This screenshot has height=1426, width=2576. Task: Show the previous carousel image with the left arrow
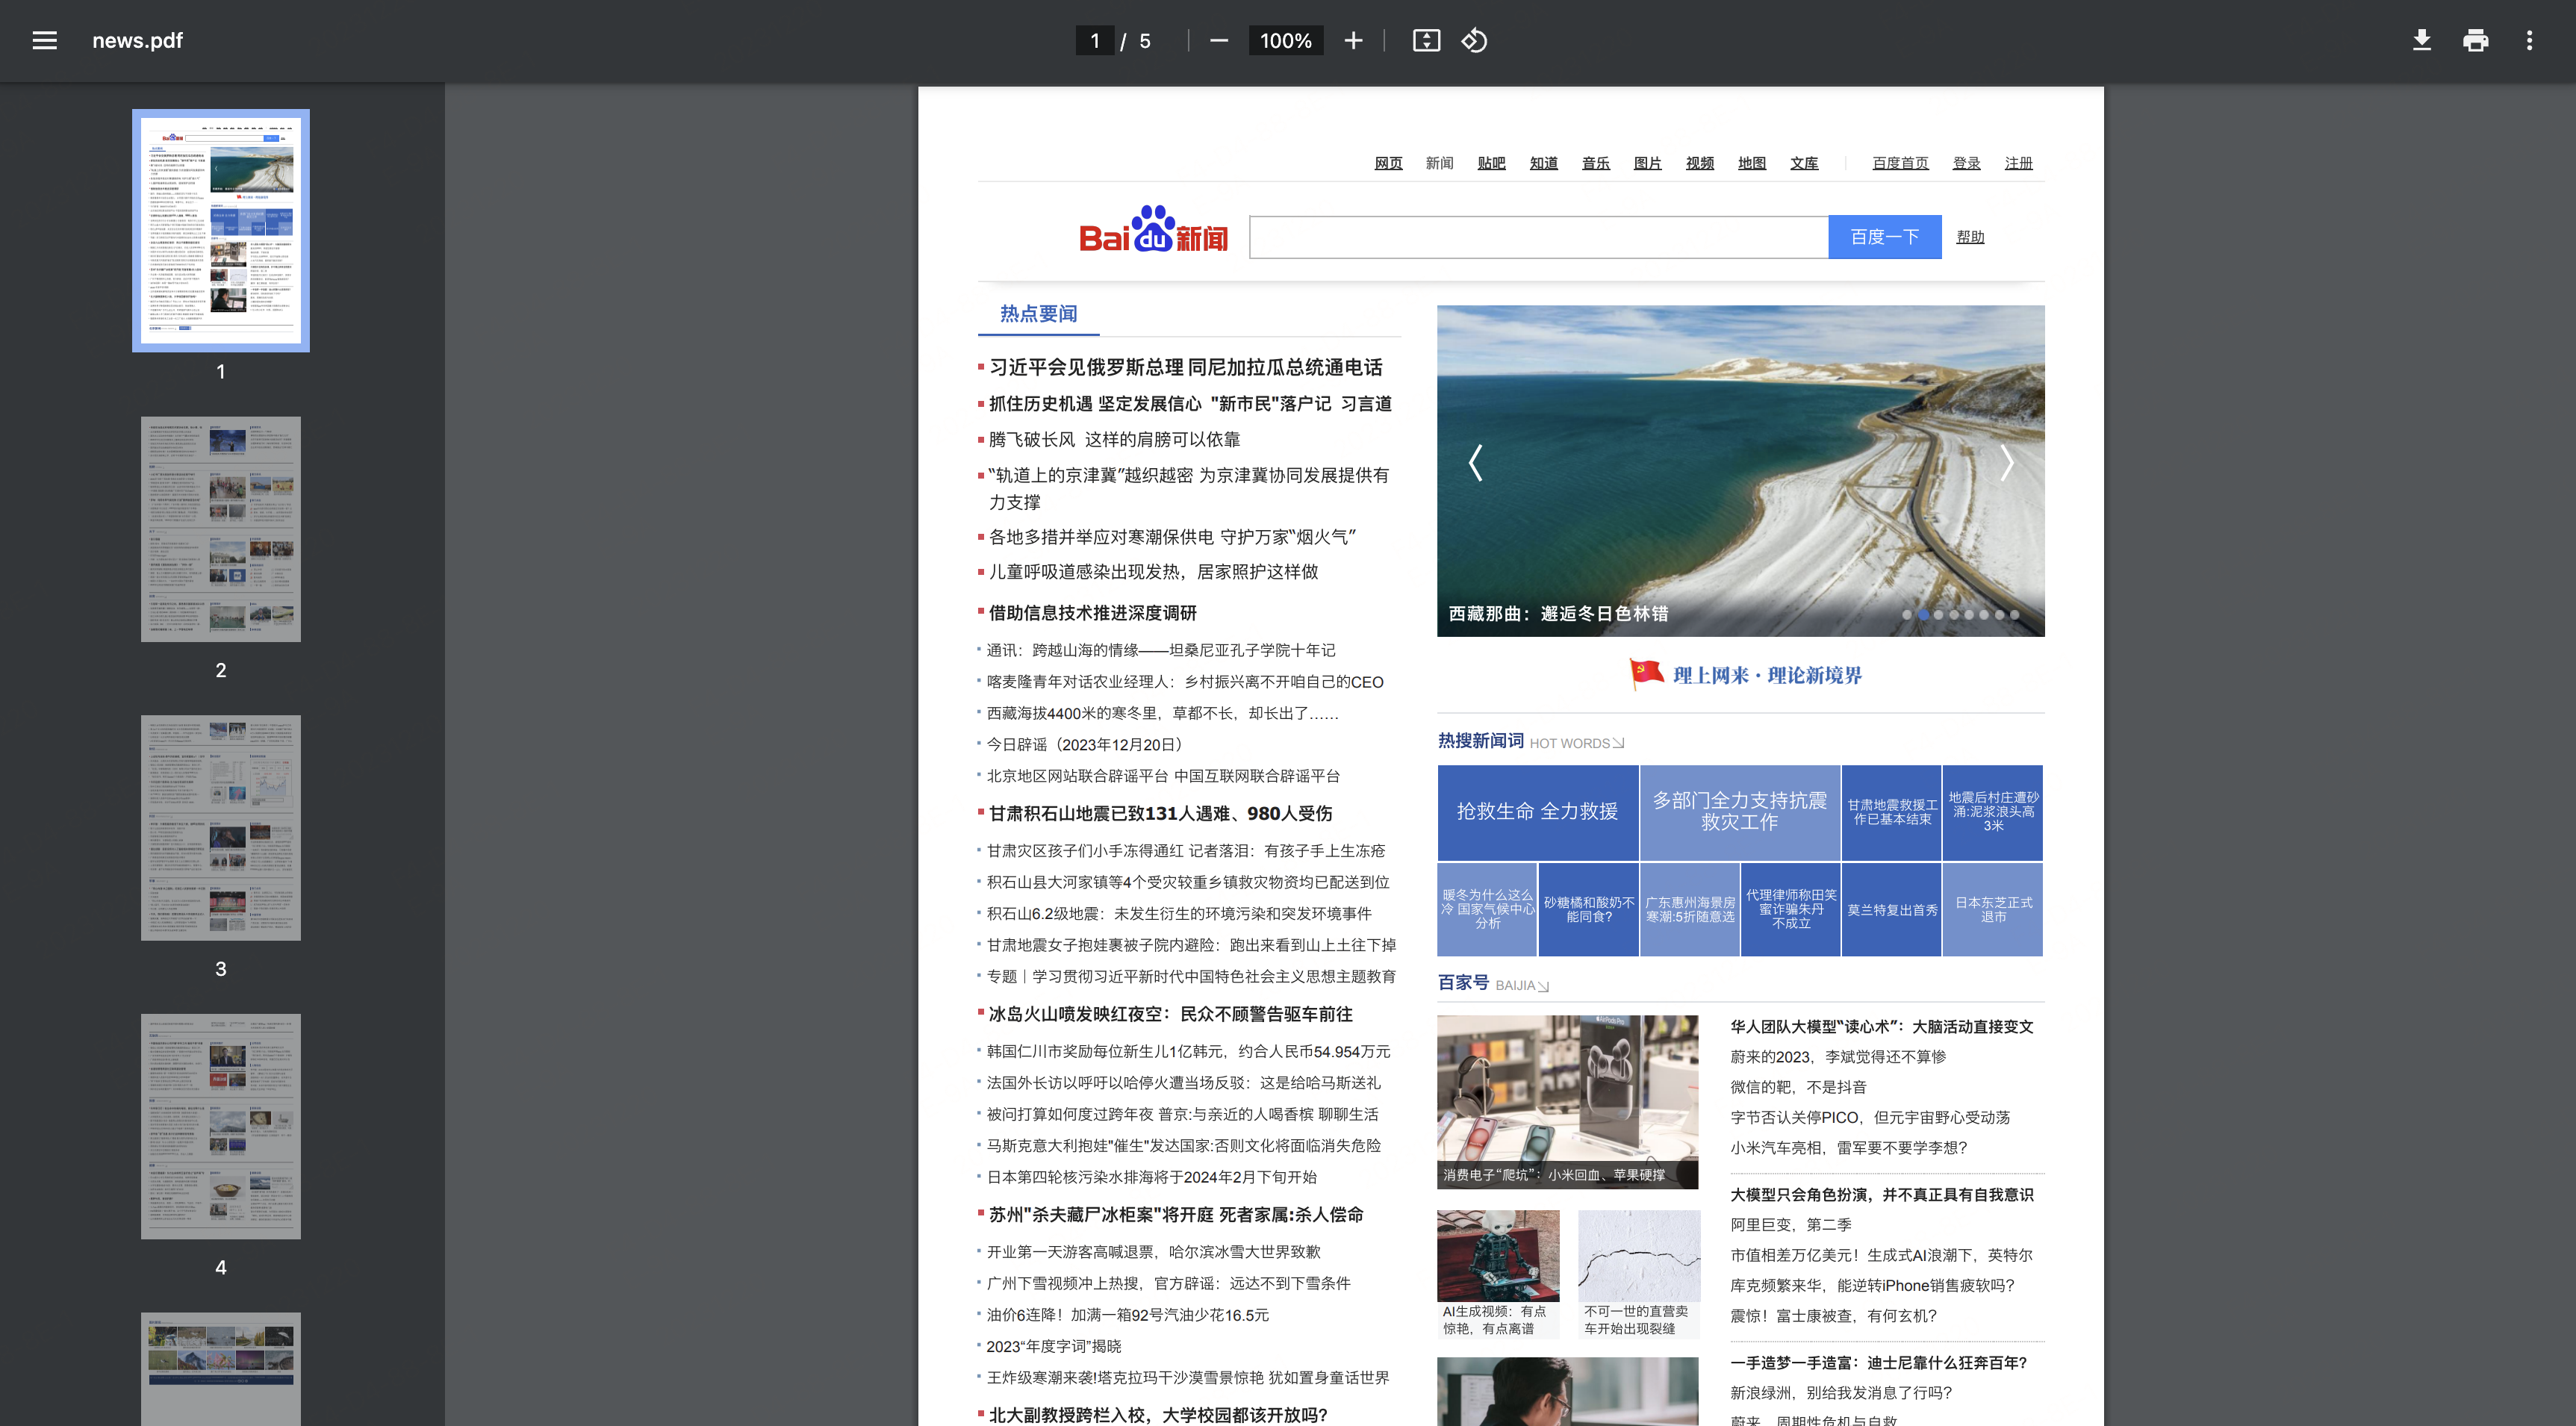(1475, 463)
